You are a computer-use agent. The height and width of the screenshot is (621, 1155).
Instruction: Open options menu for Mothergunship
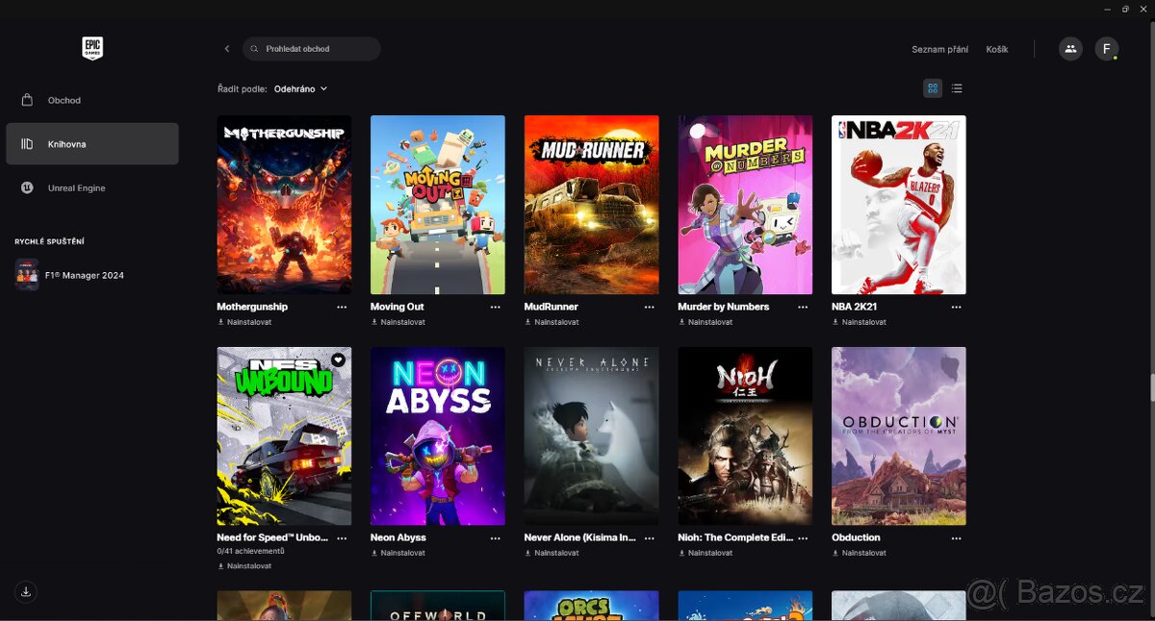click(342, 307)
